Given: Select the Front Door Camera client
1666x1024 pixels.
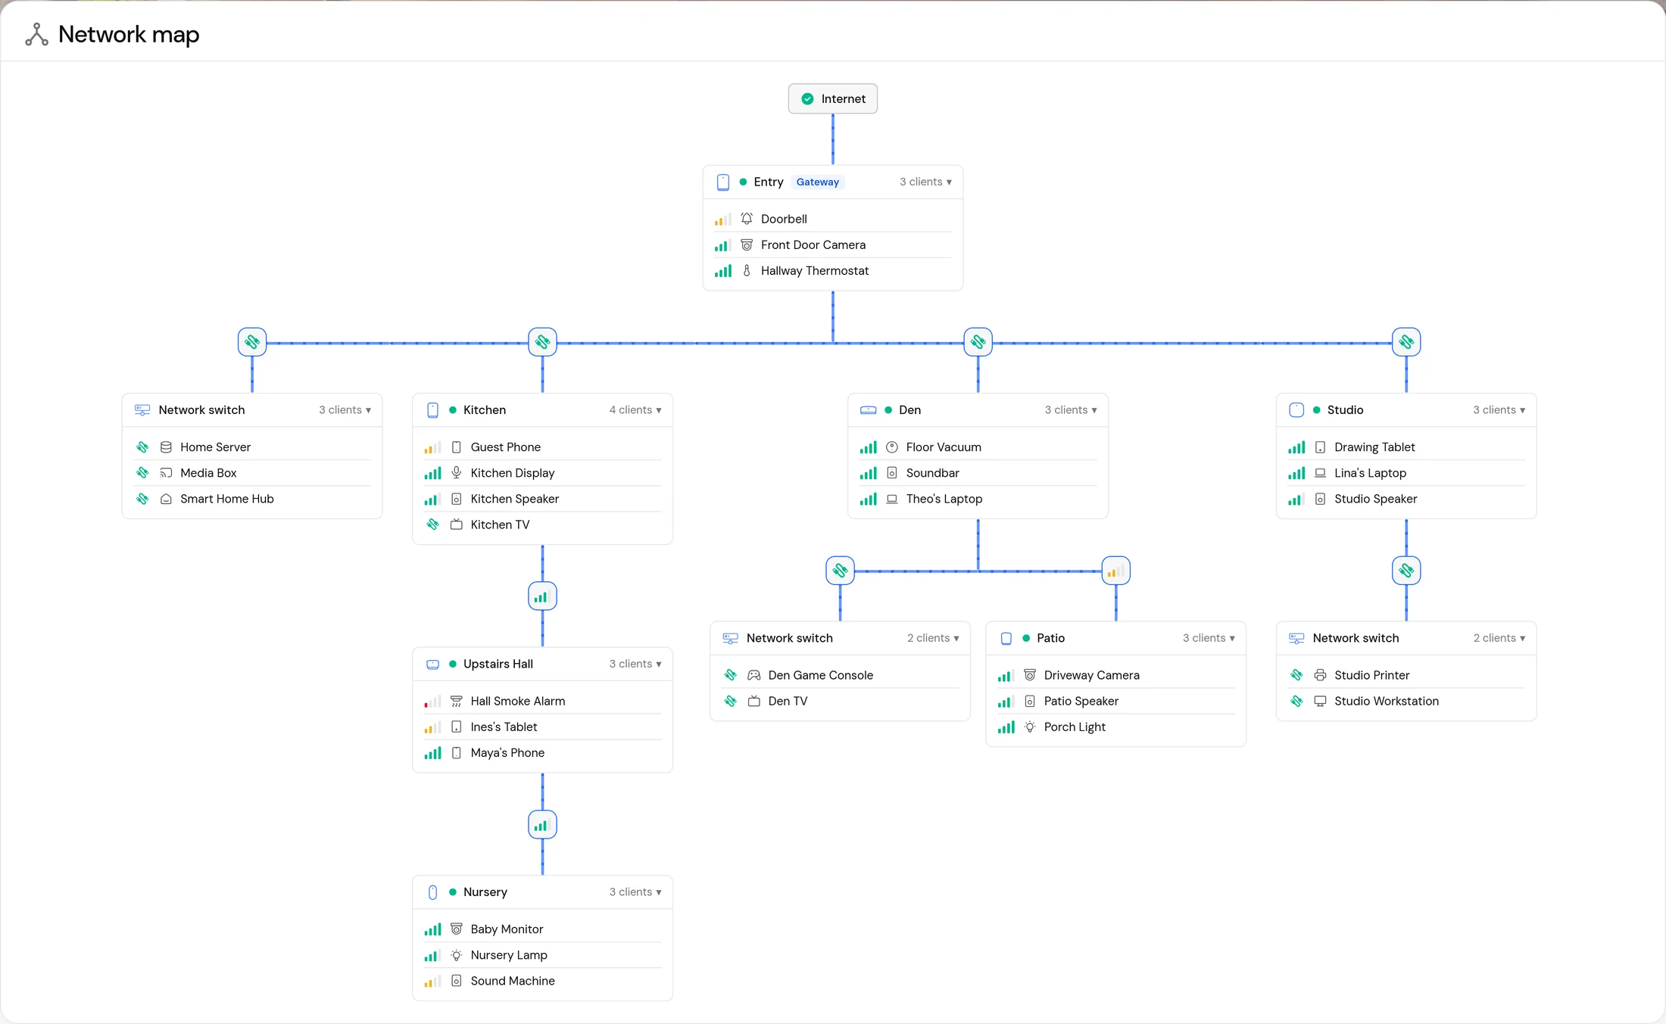Looking at the screenshot, I should pyautogui.click(x=833, y=245).
